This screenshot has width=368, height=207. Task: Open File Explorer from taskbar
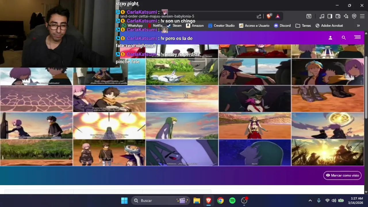coord(196,200)
